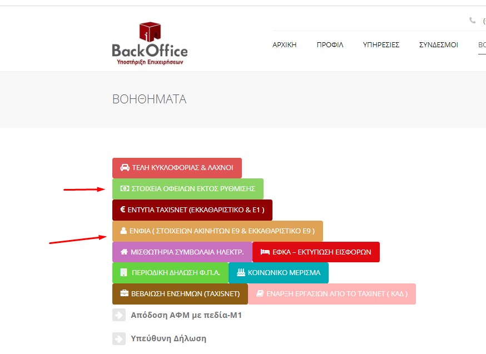Click the phone icon in the header
The height and width of the screenshot is (354, 486).
473,21
